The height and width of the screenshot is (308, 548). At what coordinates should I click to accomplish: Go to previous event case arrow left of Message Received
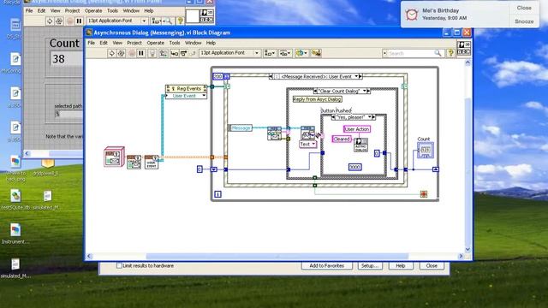click(271, 76)
